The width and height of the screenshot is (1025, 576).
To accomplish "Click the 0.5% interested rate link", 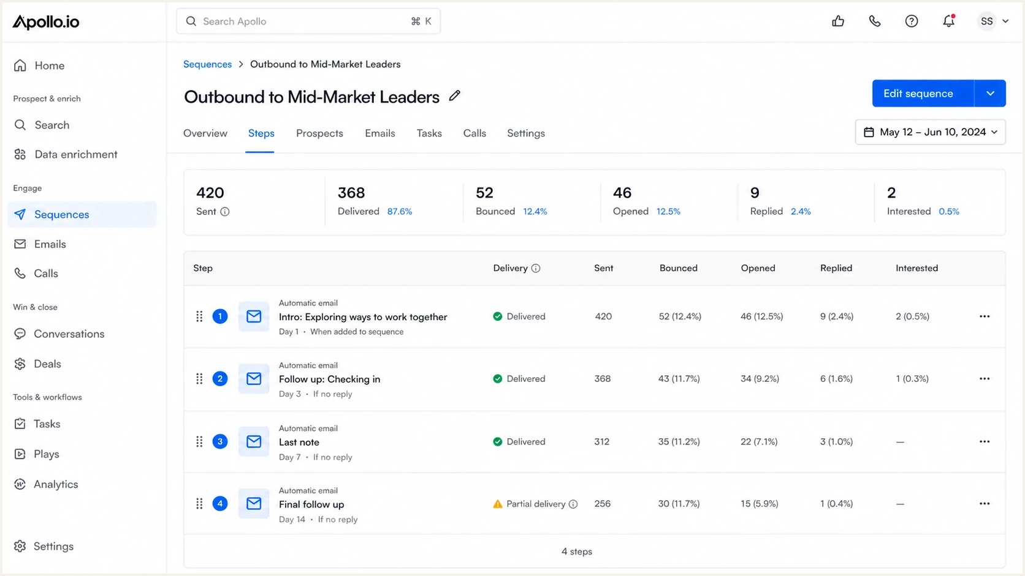I will (x=949, y=212).
